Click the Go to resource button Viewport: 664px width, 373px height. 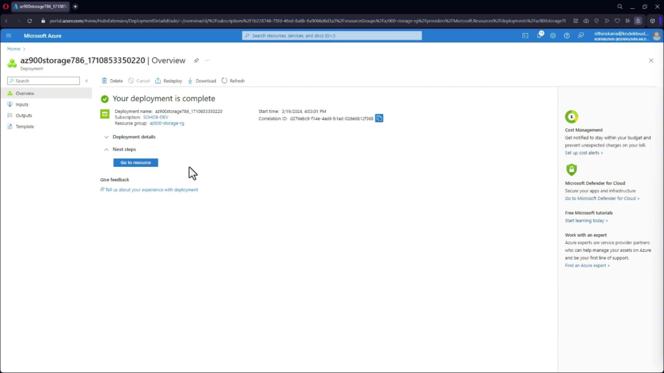[136, 163]
